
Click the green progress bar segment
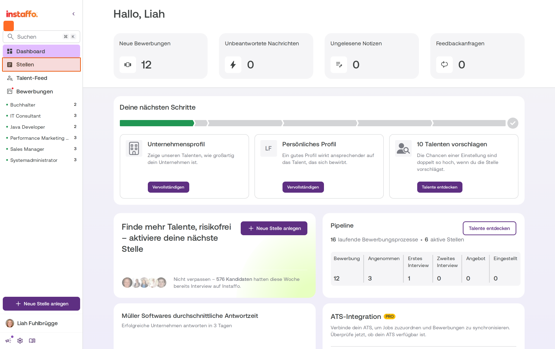tap(157, 123)
